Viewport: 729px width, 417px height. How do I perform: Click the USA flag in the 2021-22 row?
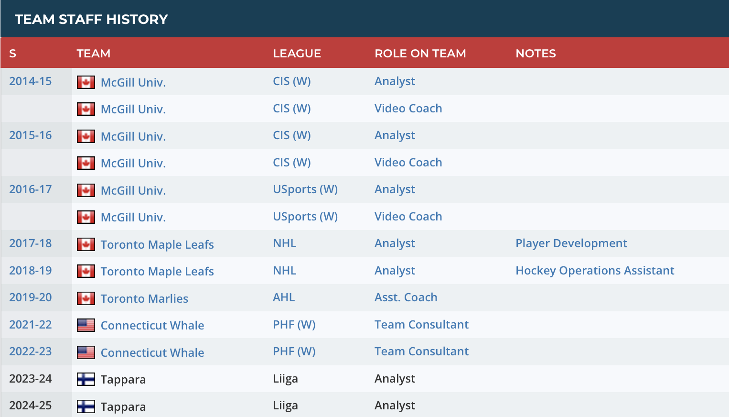tap(86, 325)
